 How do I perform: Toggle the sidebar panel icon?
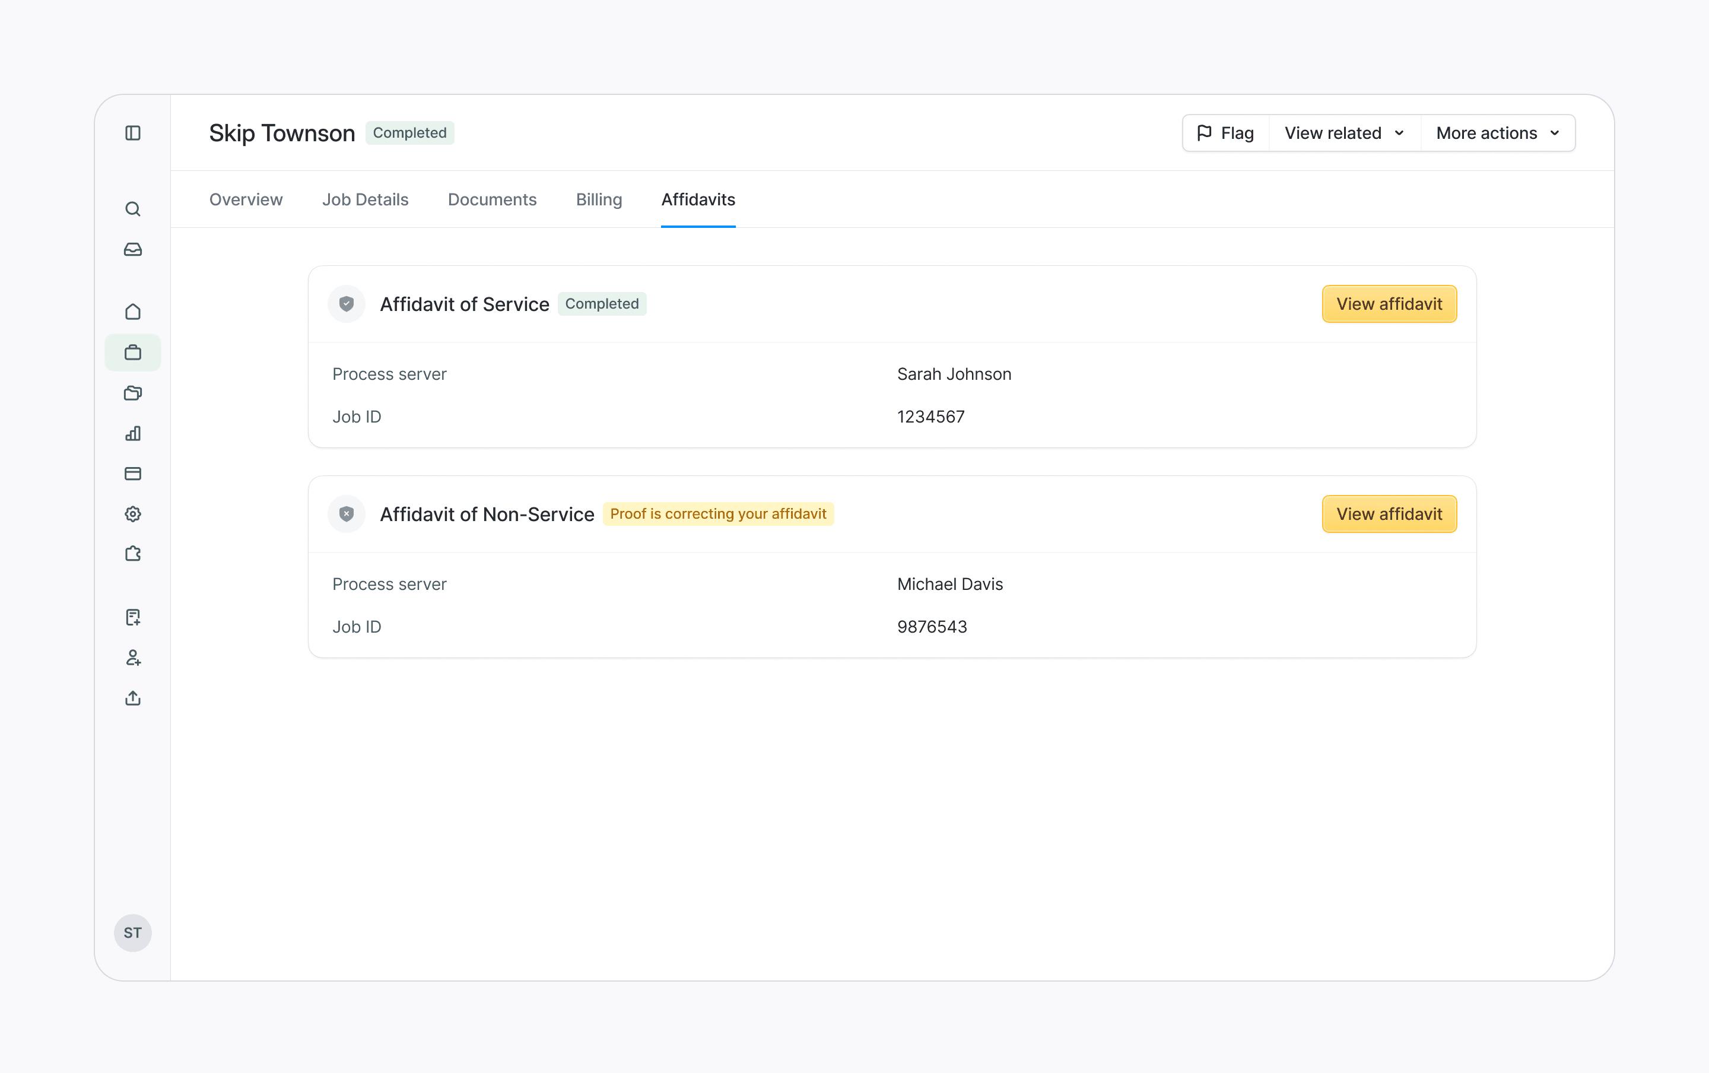(133, 133)
